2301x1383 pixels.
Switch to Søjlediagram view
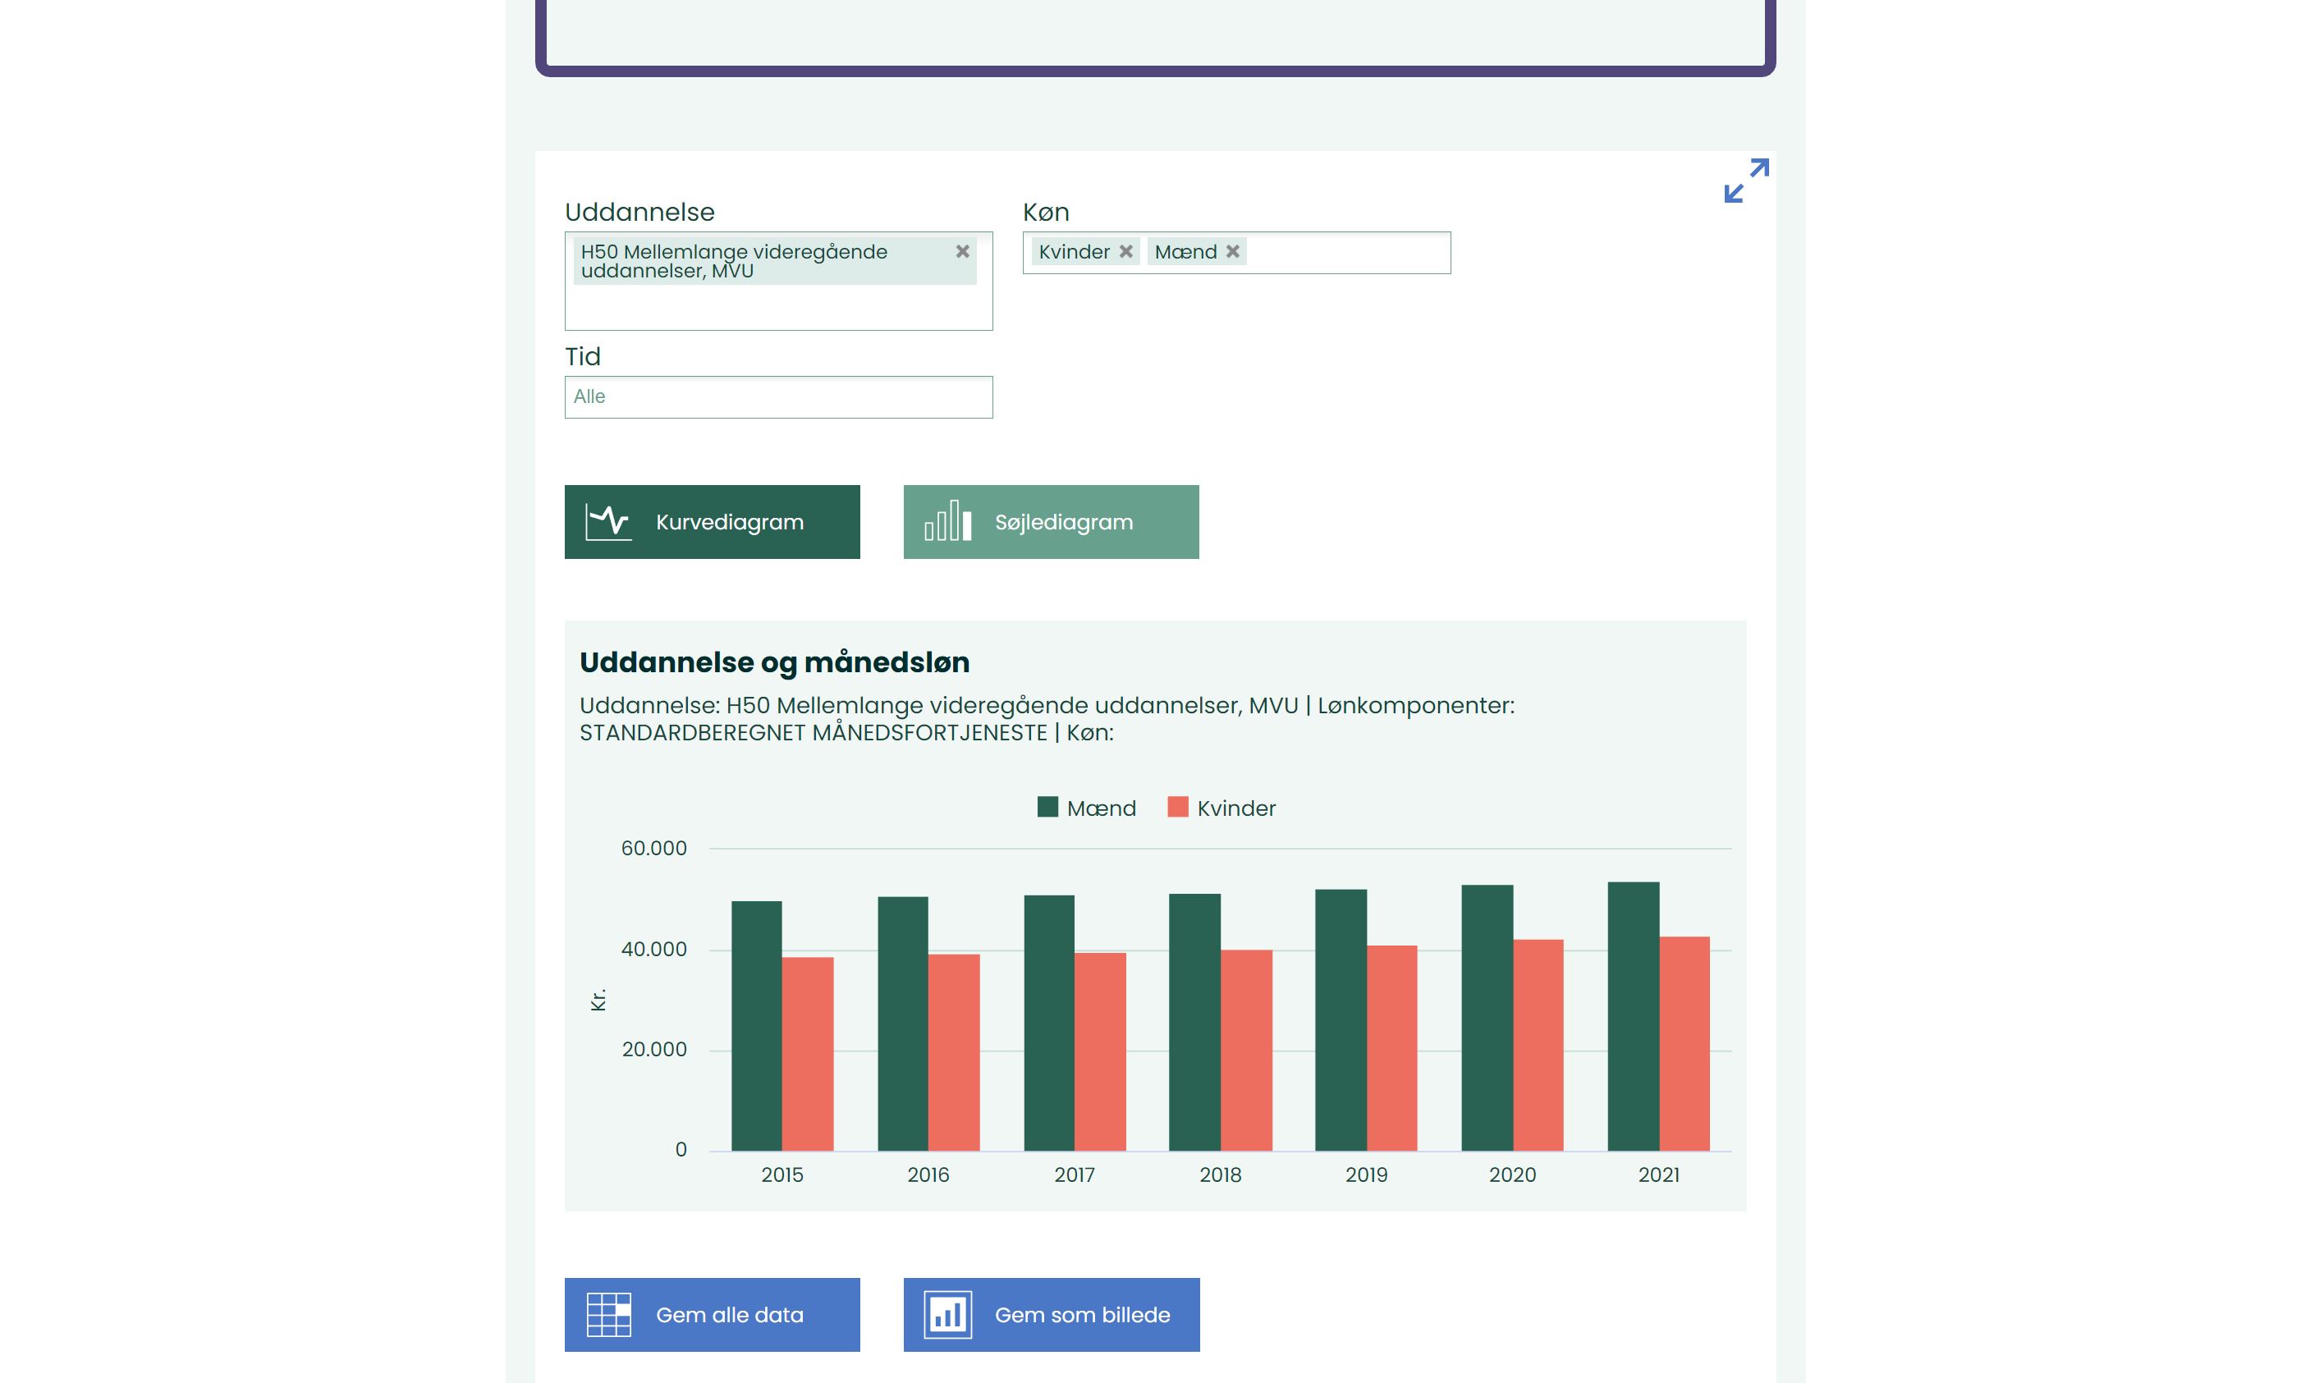coord(1062,522)
